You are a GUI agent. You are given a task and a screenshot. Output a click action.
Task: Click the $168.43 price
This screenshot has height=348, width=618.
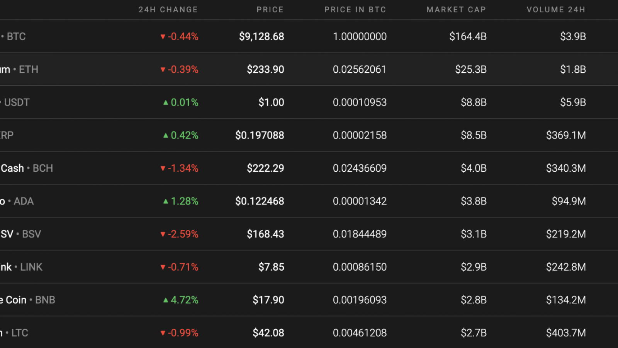pos(265,234)
